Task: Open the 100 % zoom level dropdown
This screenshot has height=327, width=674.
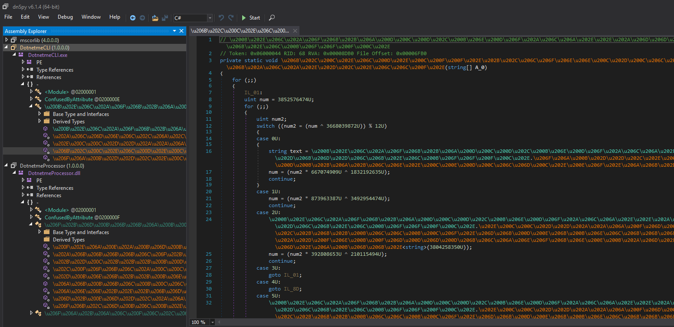Action: pos(213,322)
